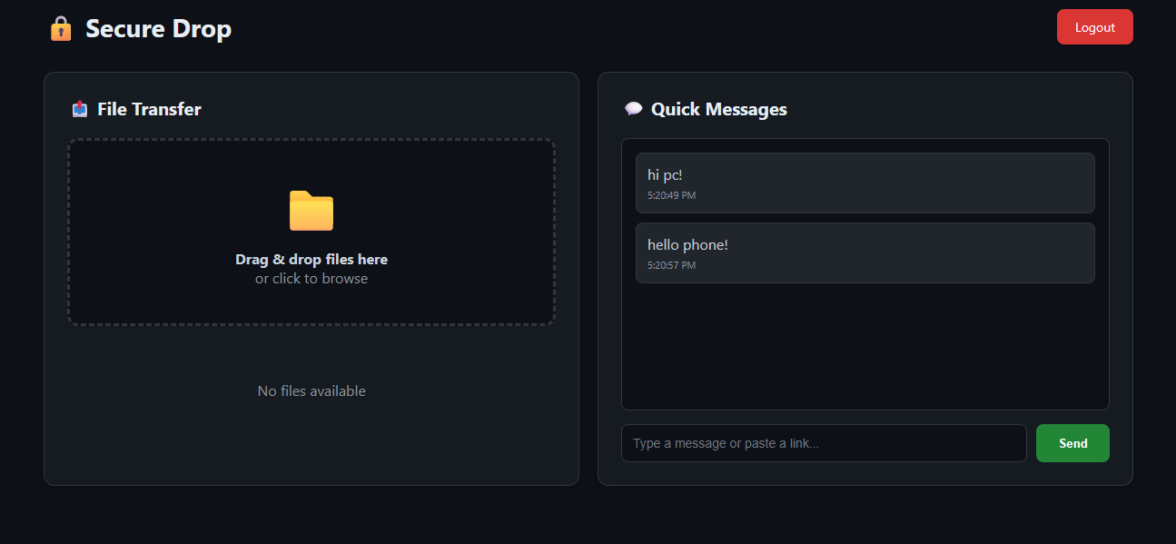1176x544 pixels.
Task: Focus the message input field
Action: click(x=823, y=443)
